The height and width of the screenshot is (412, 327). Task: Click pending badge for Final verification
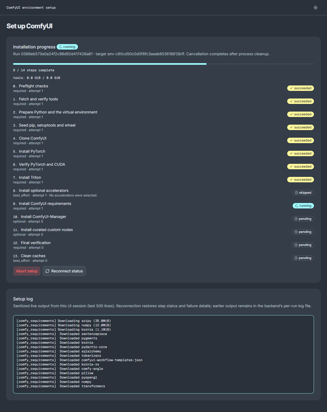303,245
